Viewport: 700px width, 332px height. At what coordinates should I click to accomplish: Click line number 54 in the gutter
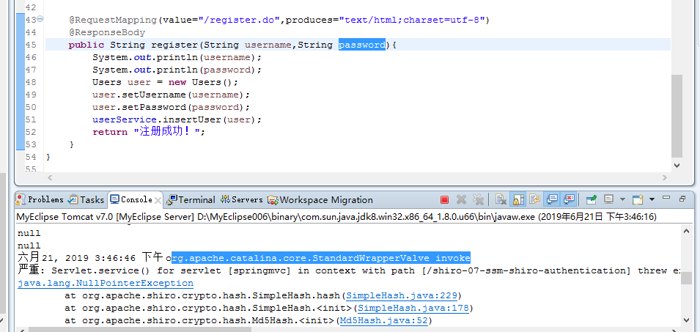(31, 157)
